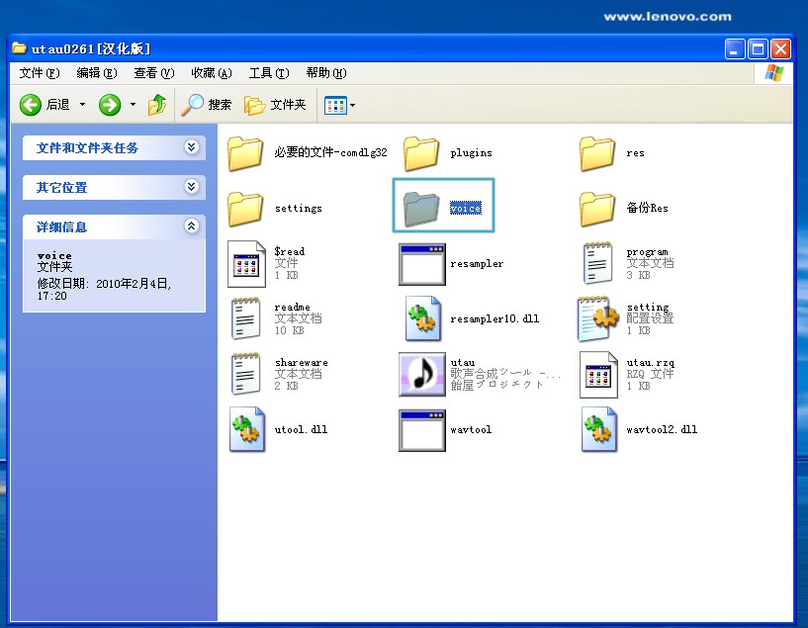Open the 编辑(E) menu
This screenshot has height=628, width=808.
[97, 73]
